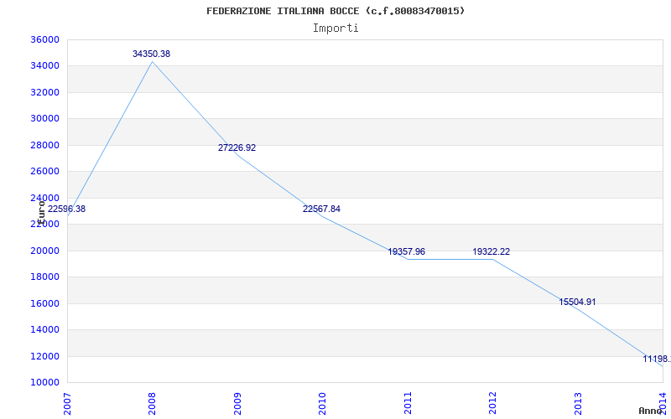Click the Anno x-axis title

pos(652,411)
